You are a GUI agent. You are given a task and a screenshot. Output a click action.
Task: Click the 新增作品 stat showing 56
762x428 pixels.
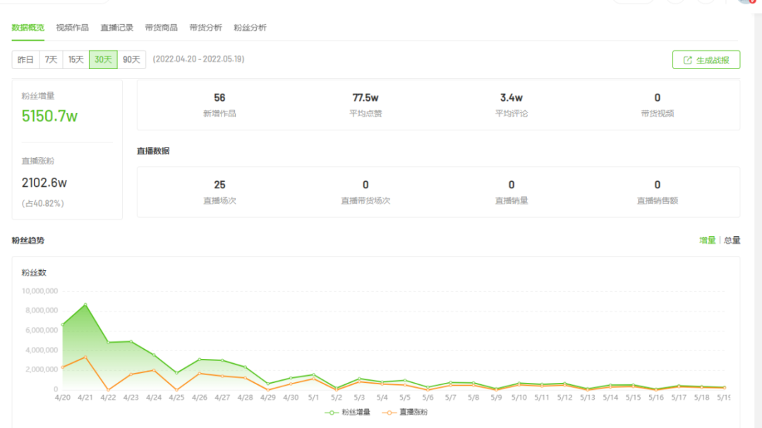coord(219,98)
